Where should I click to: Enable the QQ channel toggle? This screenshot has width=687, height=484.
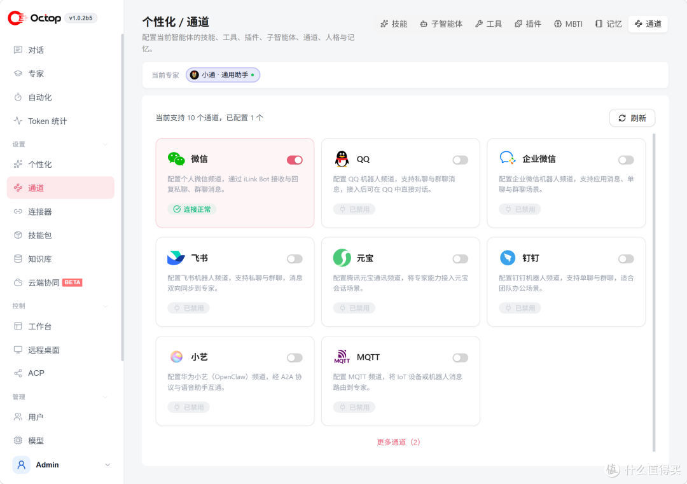461,160
